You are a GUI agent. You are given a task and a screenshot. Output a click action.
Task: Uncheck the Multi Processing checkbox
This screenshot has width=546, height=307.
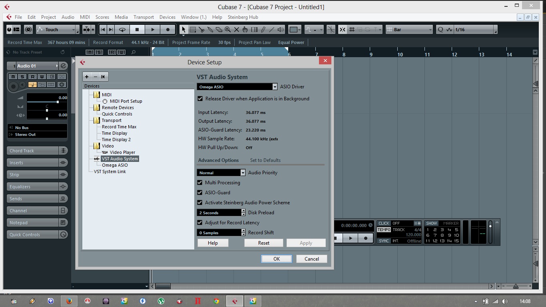point(200,183)
